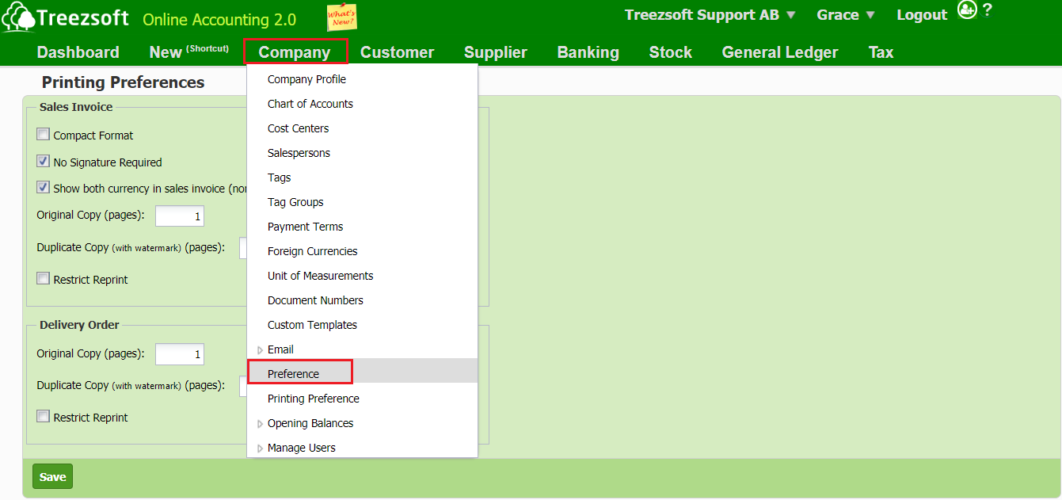Toggle No Signature Required checkbox

[x=44, y=162]
